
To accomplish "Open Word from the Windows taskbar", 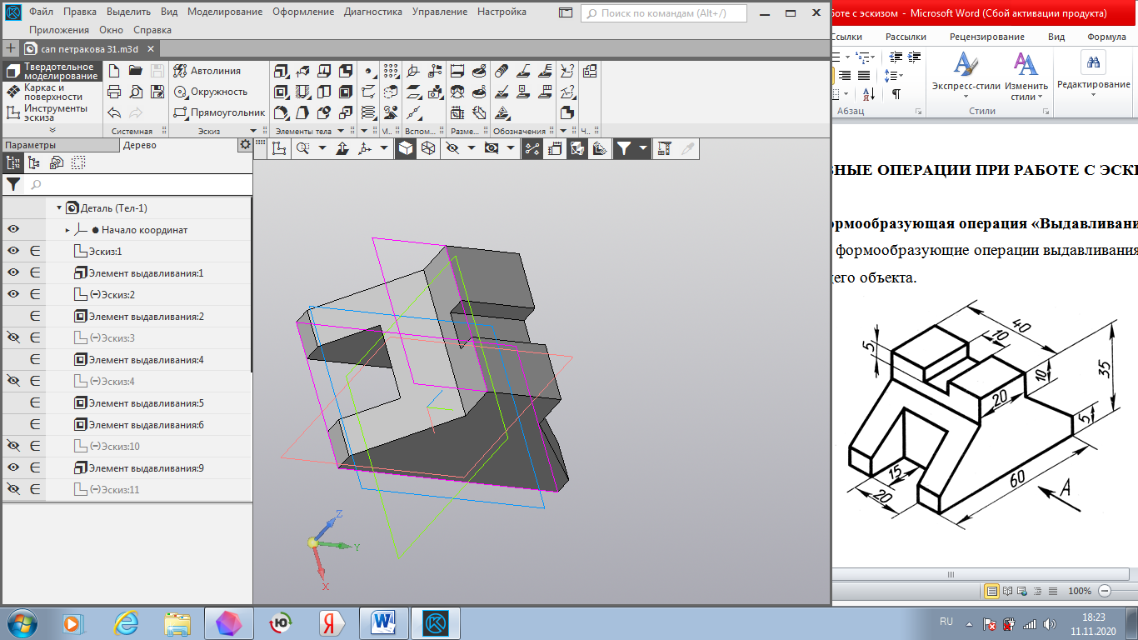I will click(x=384, y=622).
